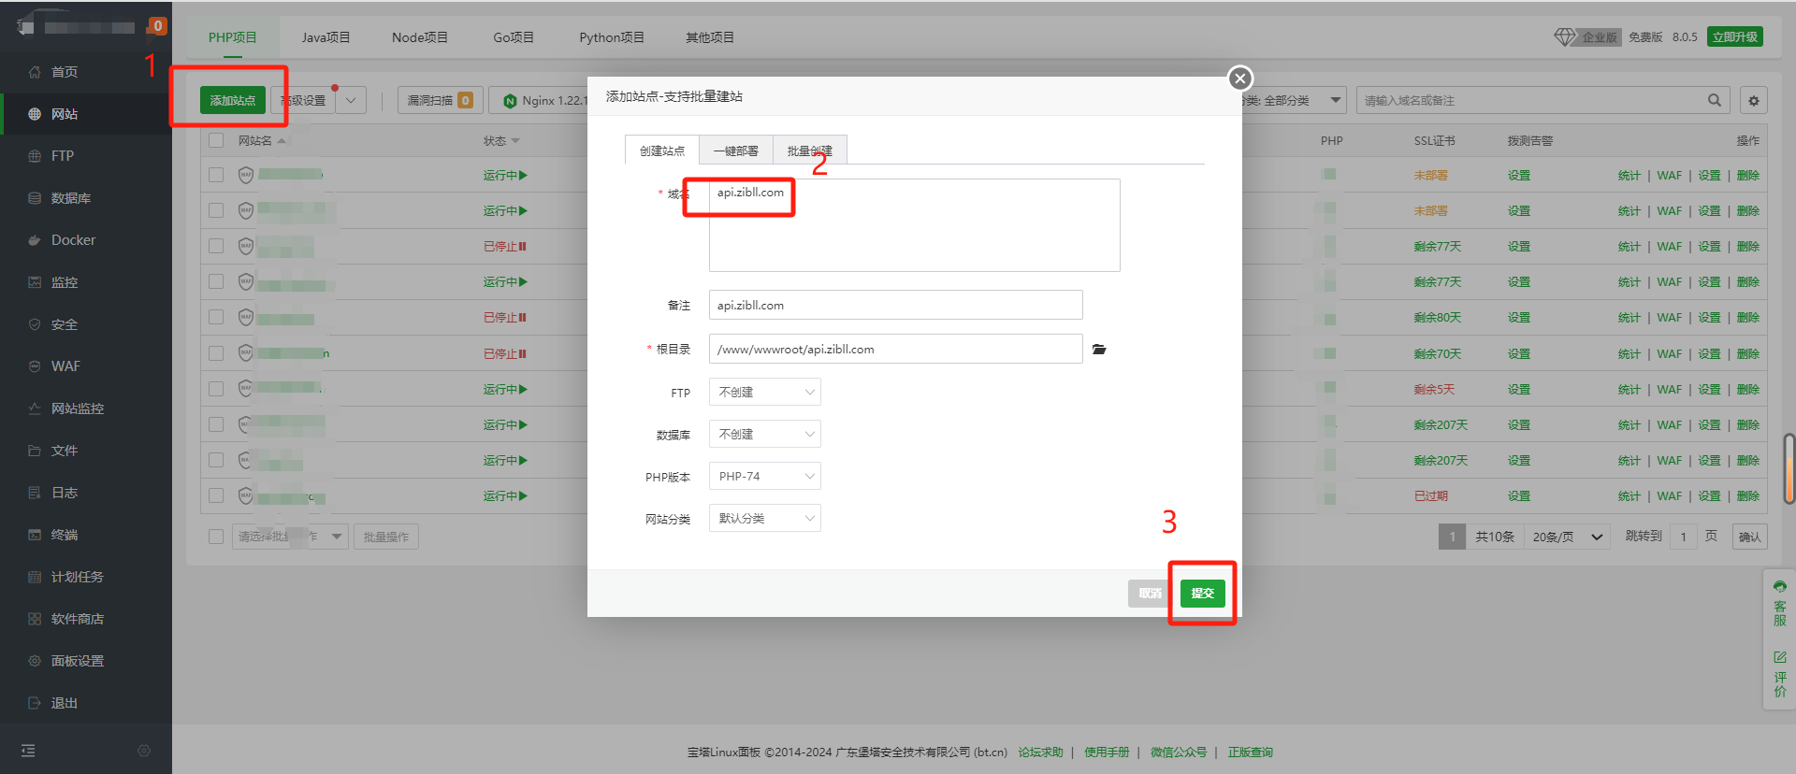This screenshot has width=1796, height=774.
Task: Click the 根目录 path input field
Action: (895, 349)
